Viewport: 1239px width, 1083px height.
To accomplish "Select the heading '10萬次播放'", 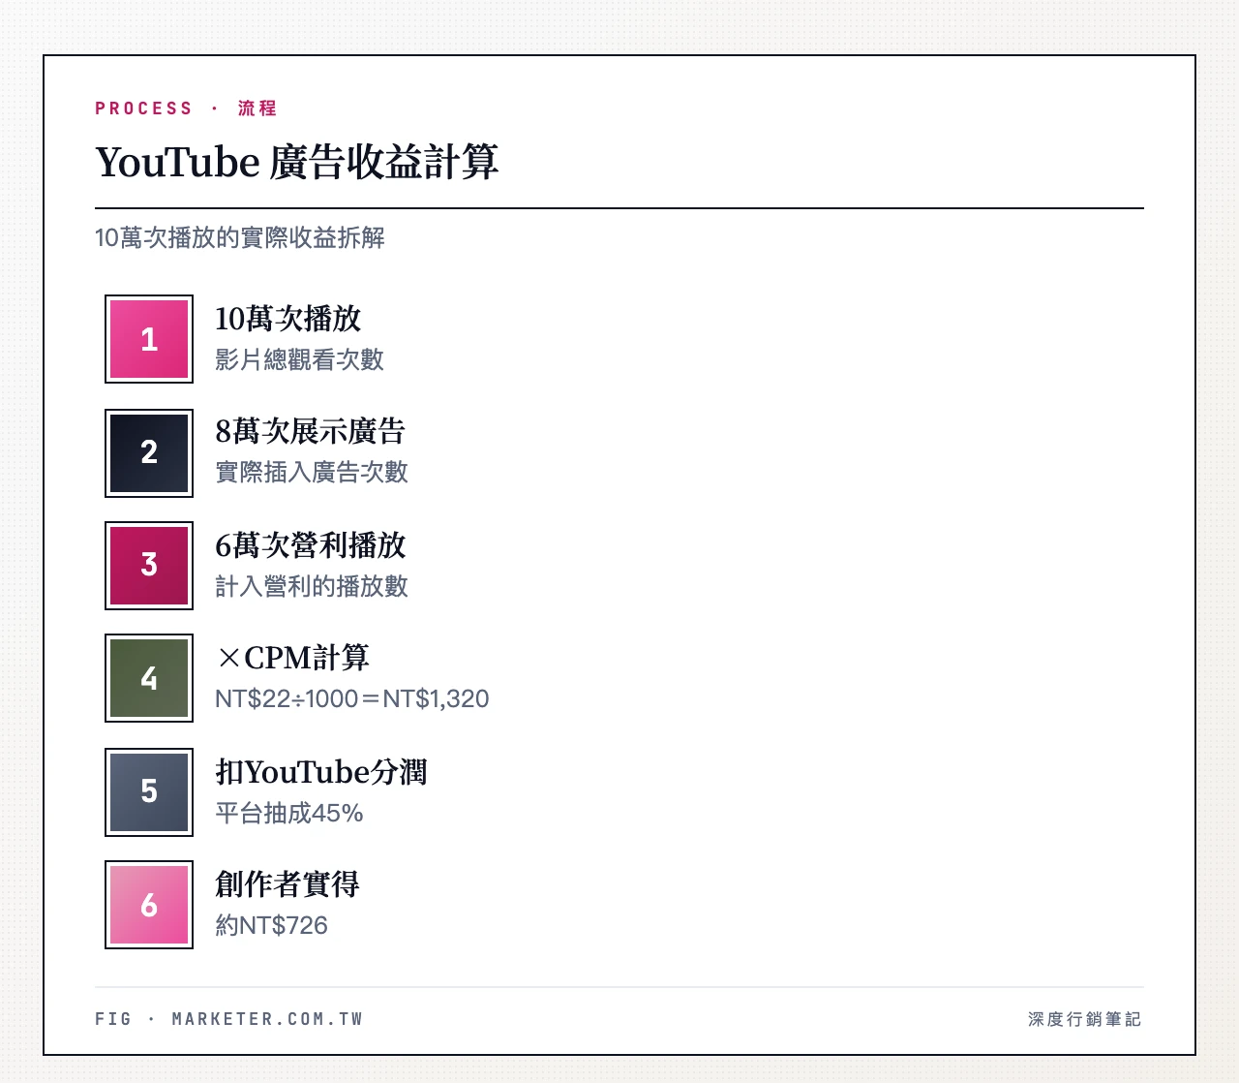I will 287,319.
